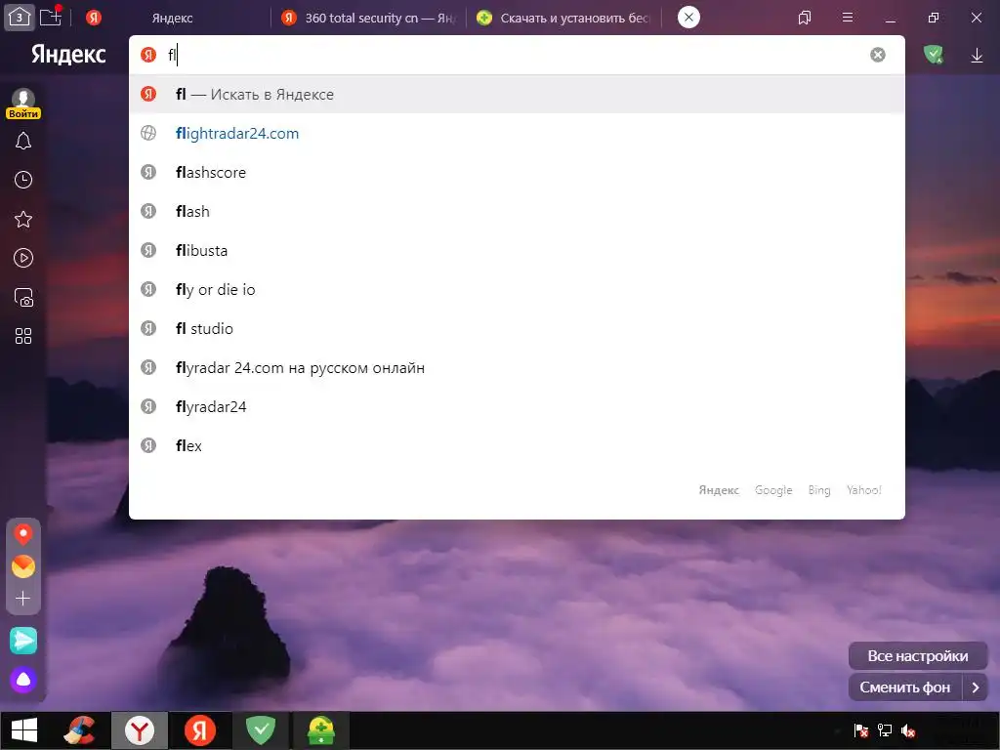Open the messenger paper plane icon
The height and width of the screenshot is (750, 1000).
tap(23, 641)
